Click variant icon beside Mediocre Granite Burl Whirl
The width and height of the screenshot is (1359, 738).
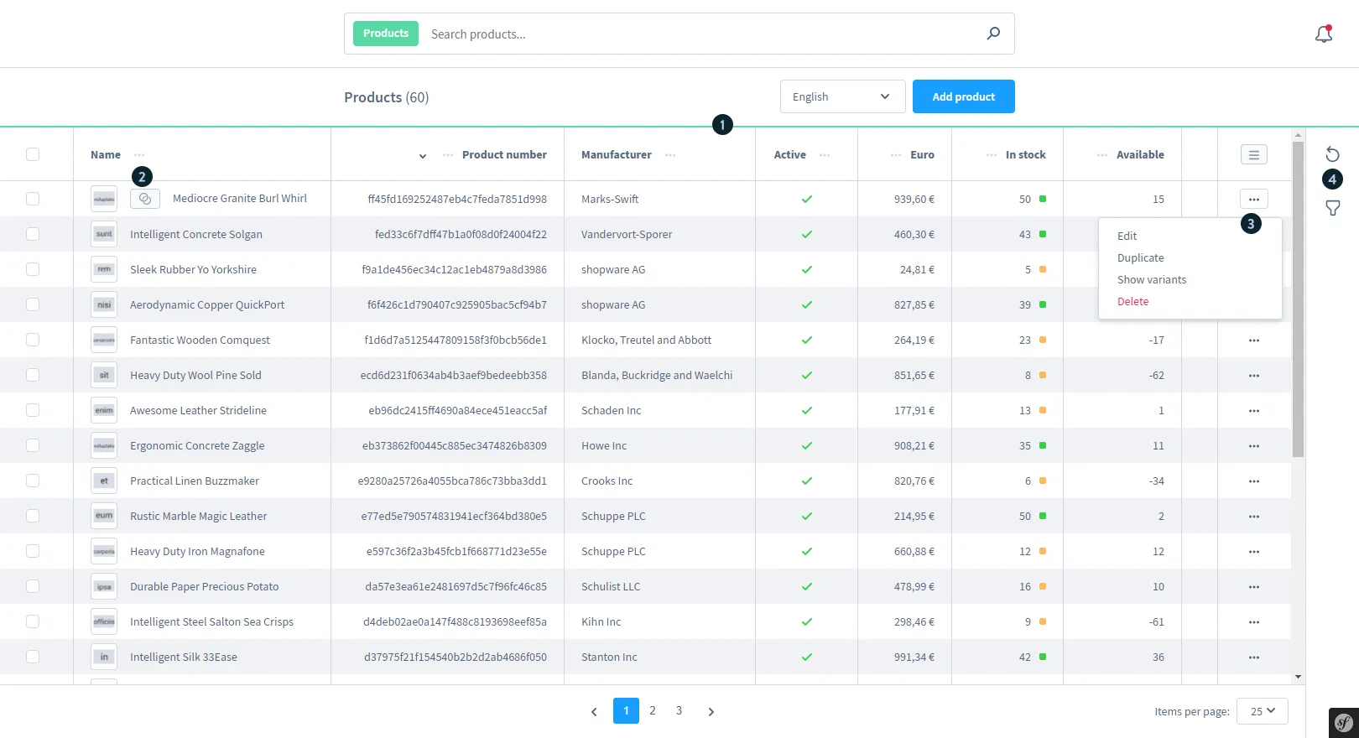point(145,199)
